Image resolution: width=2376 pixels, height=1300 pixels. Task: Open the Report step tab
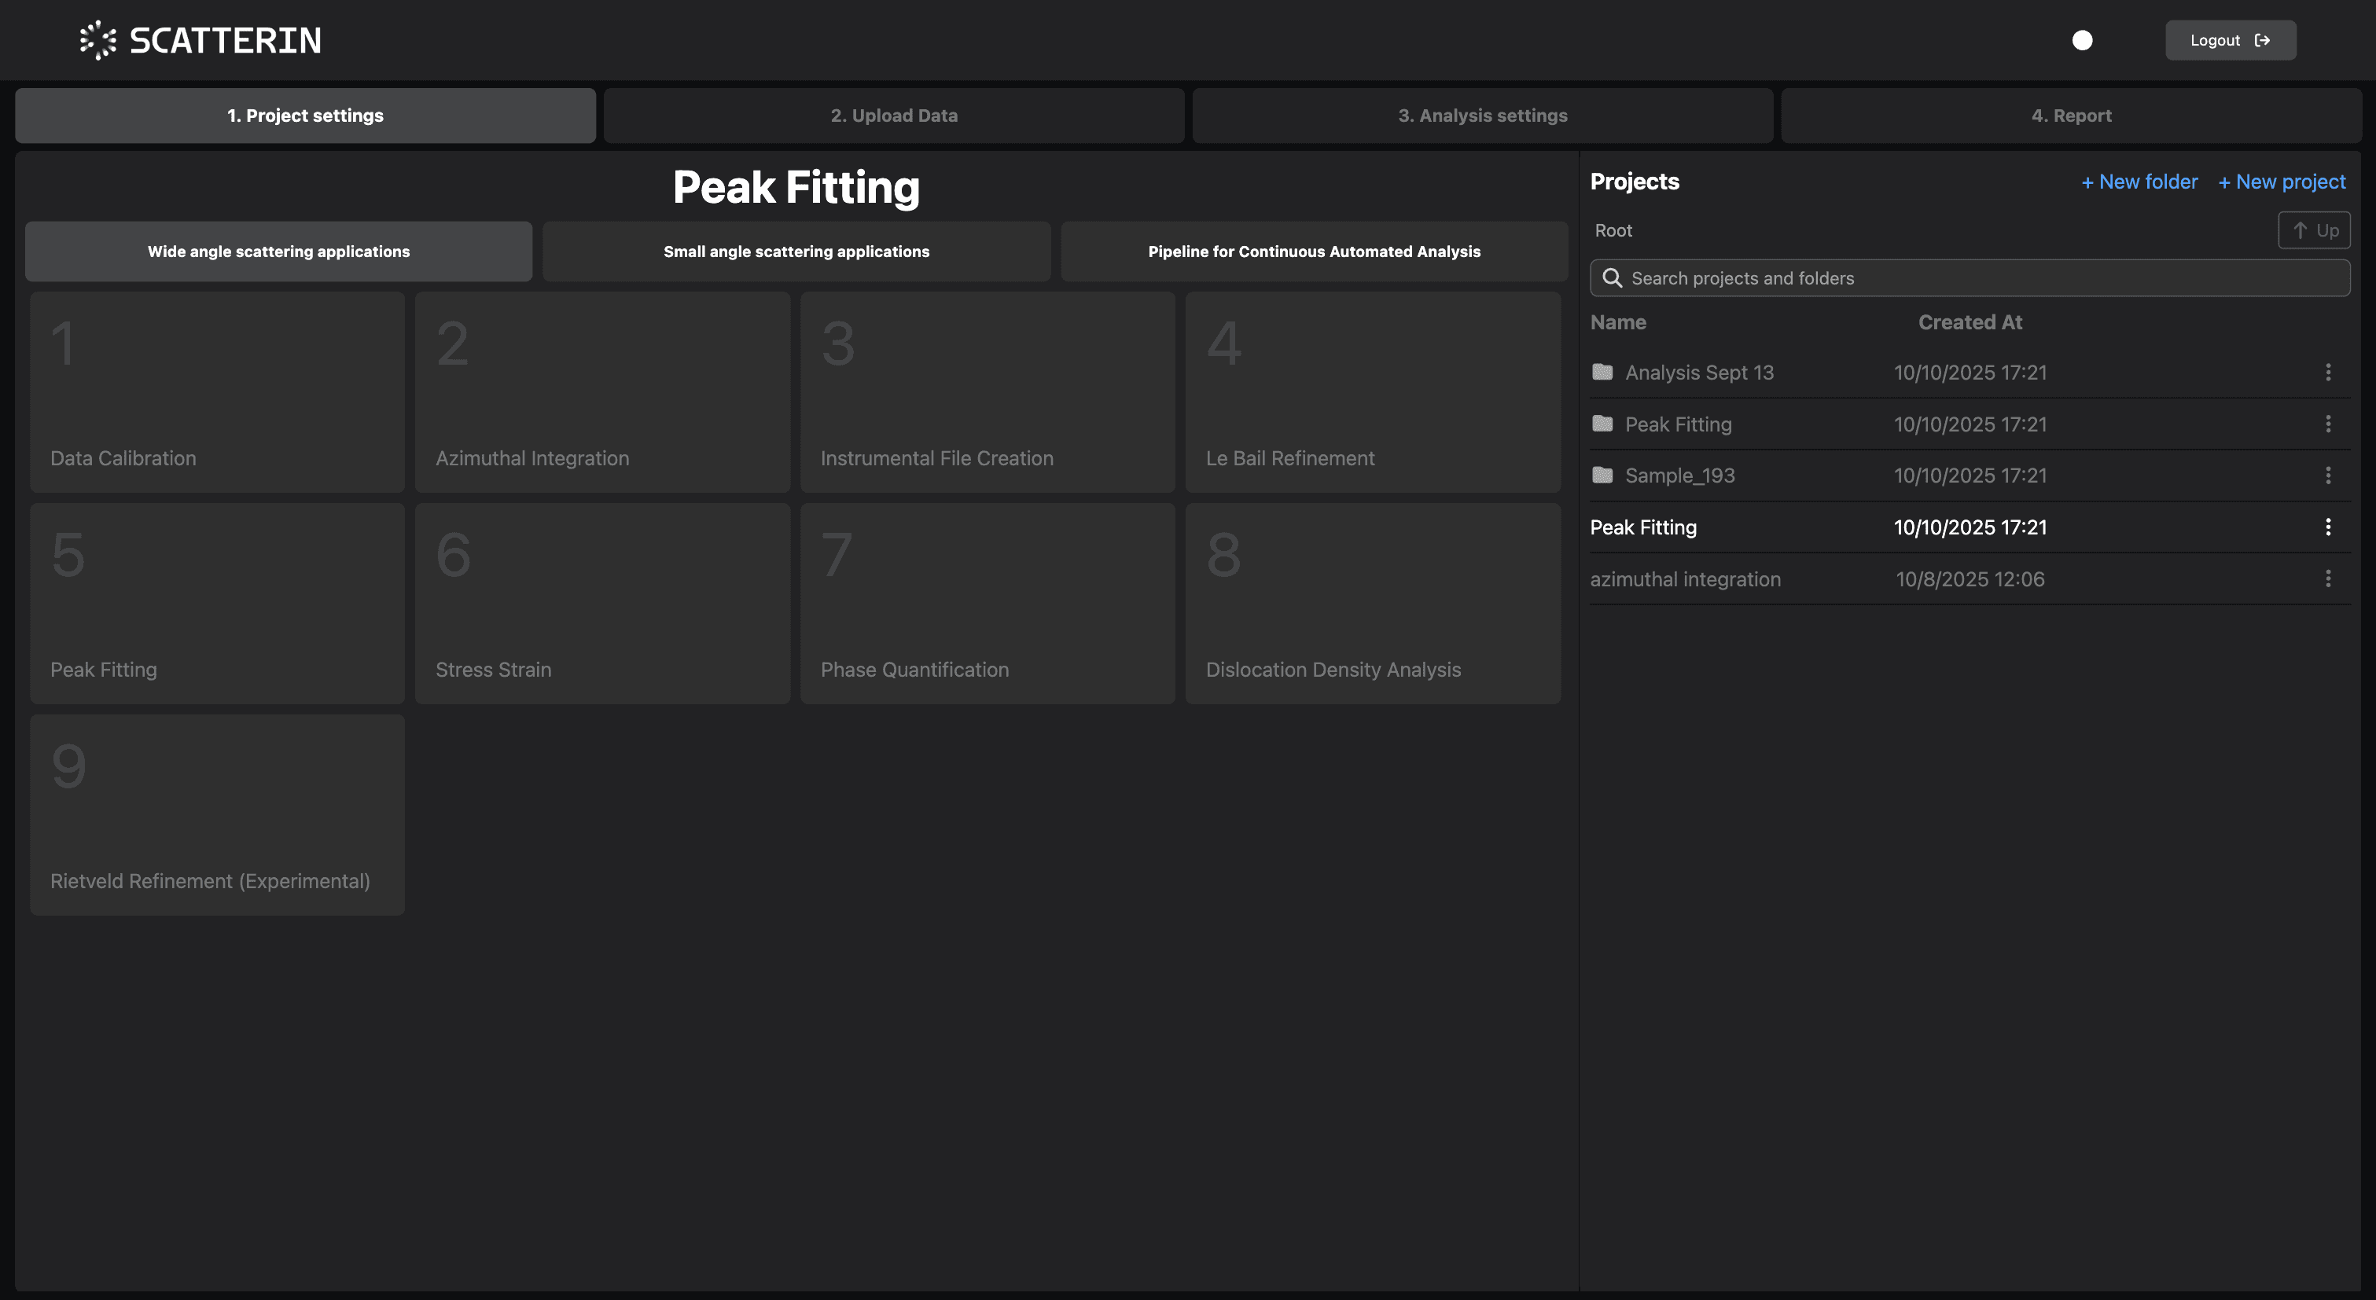[x=2072, y=116]
